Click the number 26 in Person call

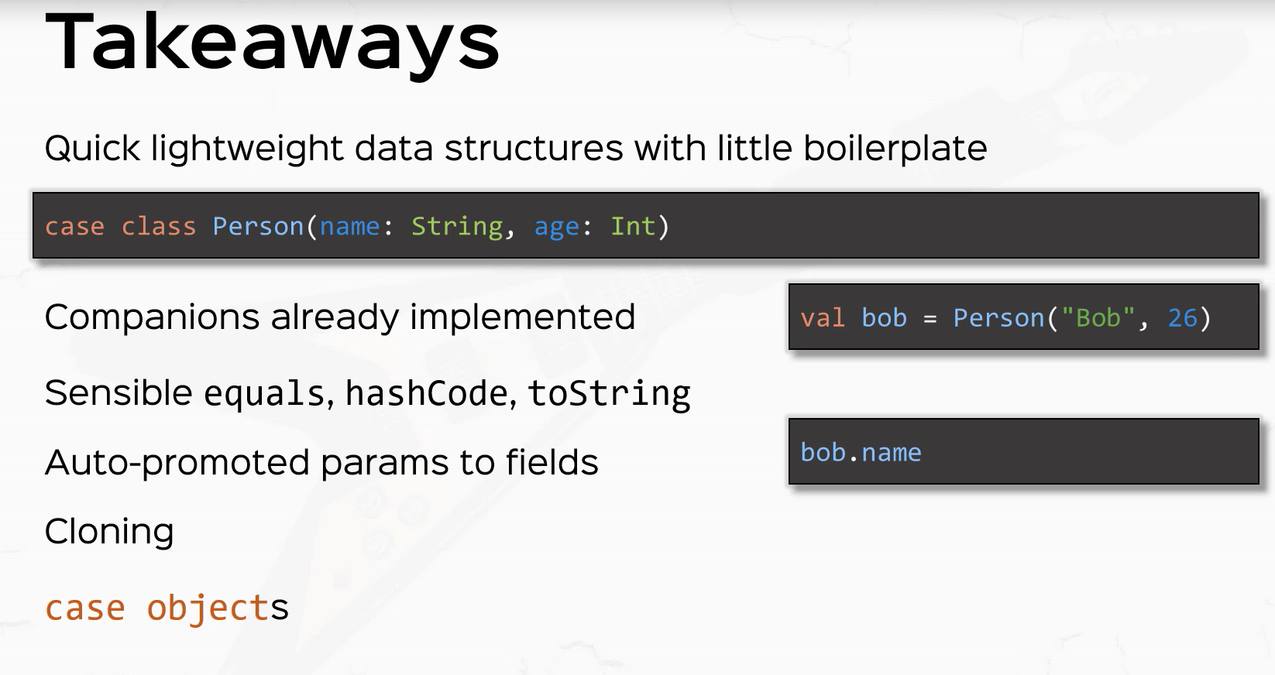tap(1182, 317)
